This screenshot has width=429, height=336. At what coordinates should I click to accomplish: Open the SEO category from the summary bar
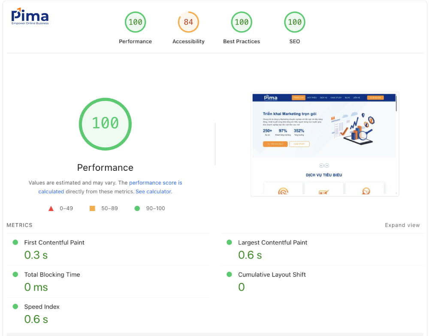pos(294,22)
